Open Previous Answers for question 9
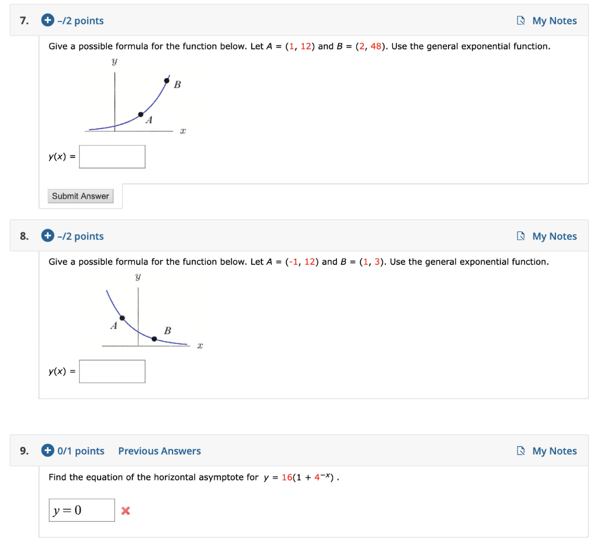The height and width of the screenshot is (555, 595). point(159,450)
